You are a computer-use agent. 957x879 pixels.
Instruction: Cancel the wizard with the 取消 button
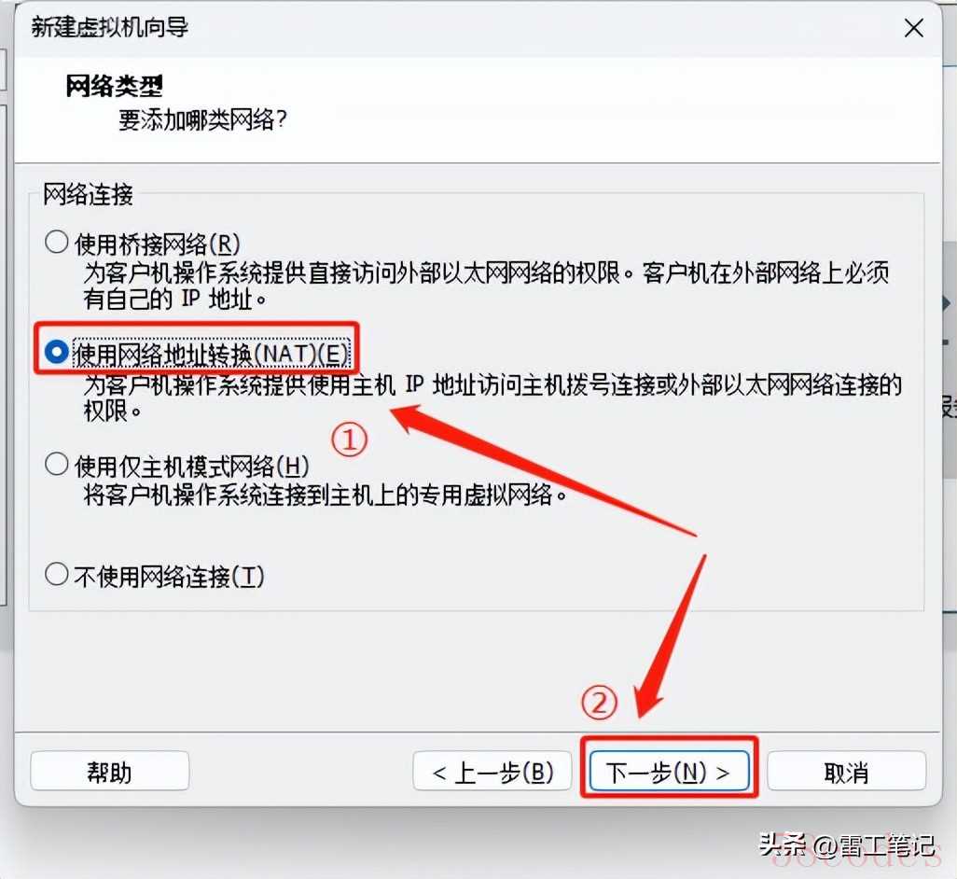tap(846, 773)
